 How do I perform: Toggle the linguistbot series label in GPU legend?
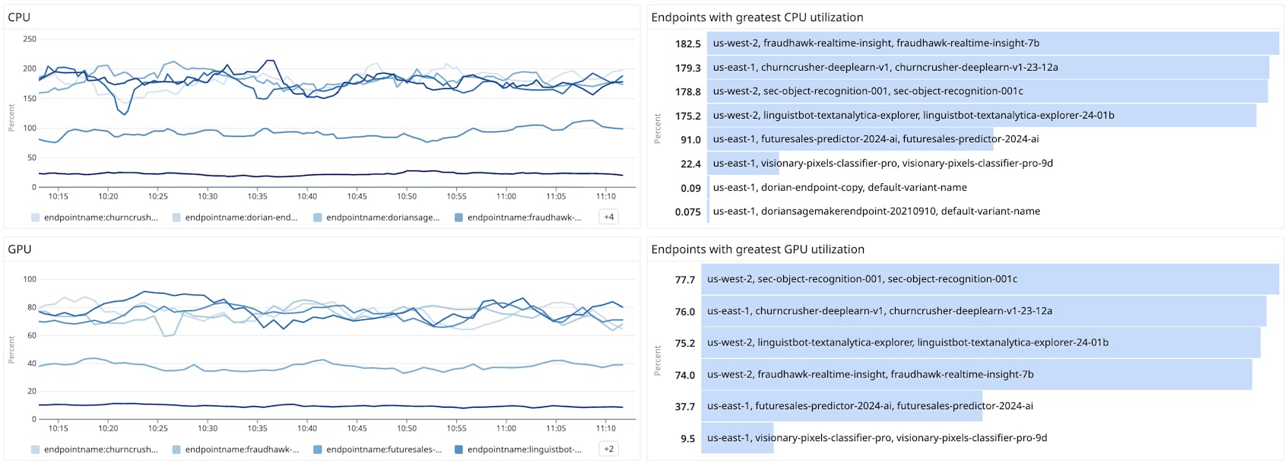click(x=524, y=450)
